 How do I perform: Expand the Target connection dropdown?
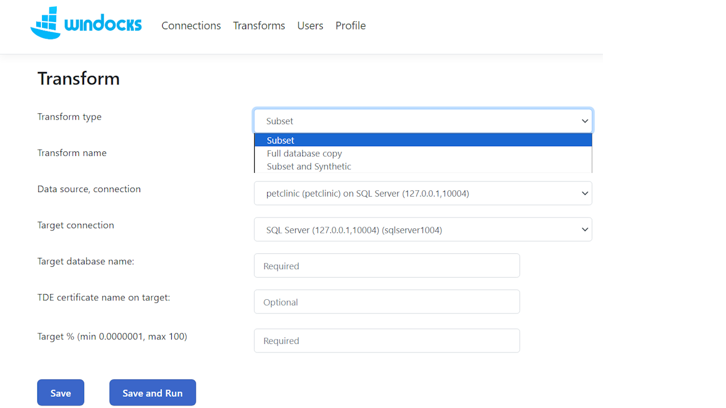tap(423, 229)
